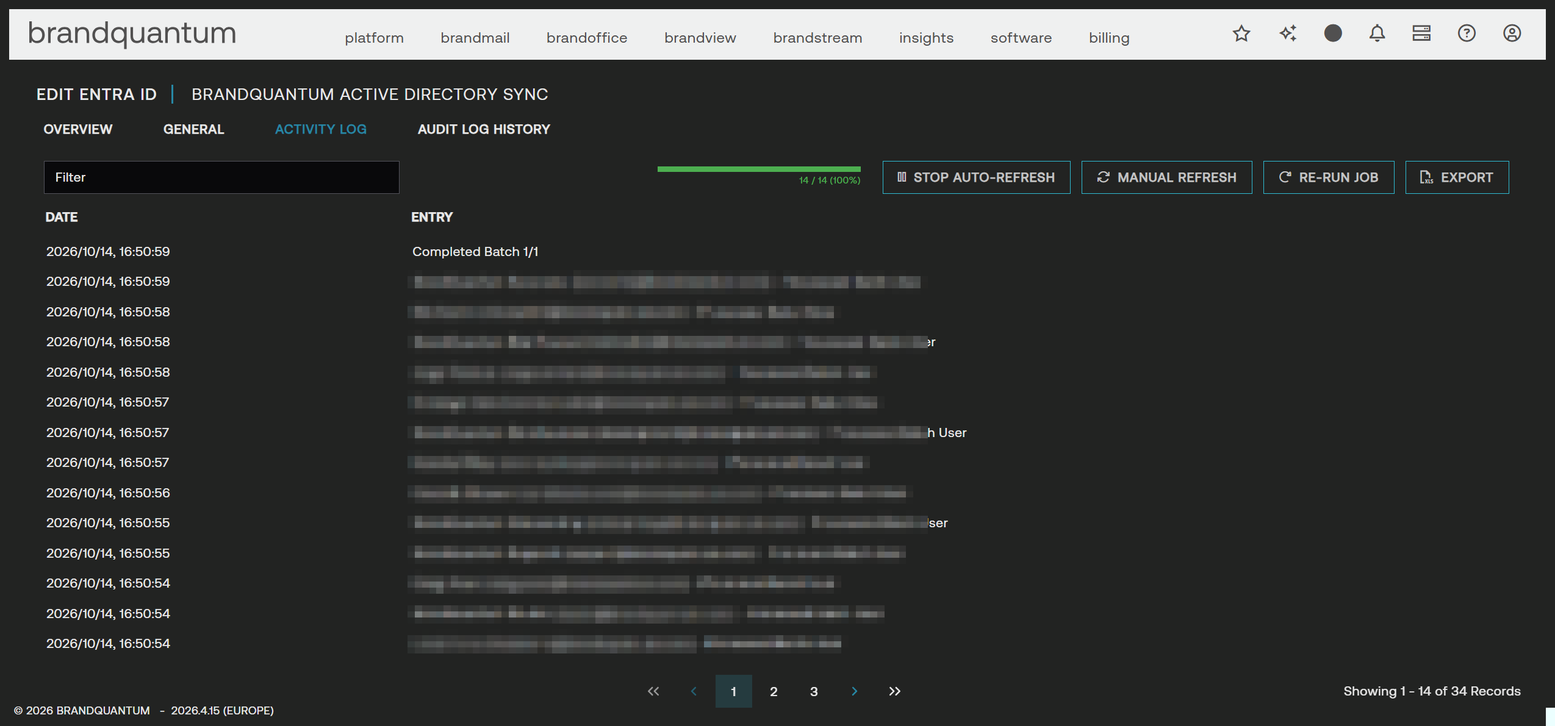This screenshot has width=1555, height=726.
Task: Open the software menu
Action: [1021, 38]
